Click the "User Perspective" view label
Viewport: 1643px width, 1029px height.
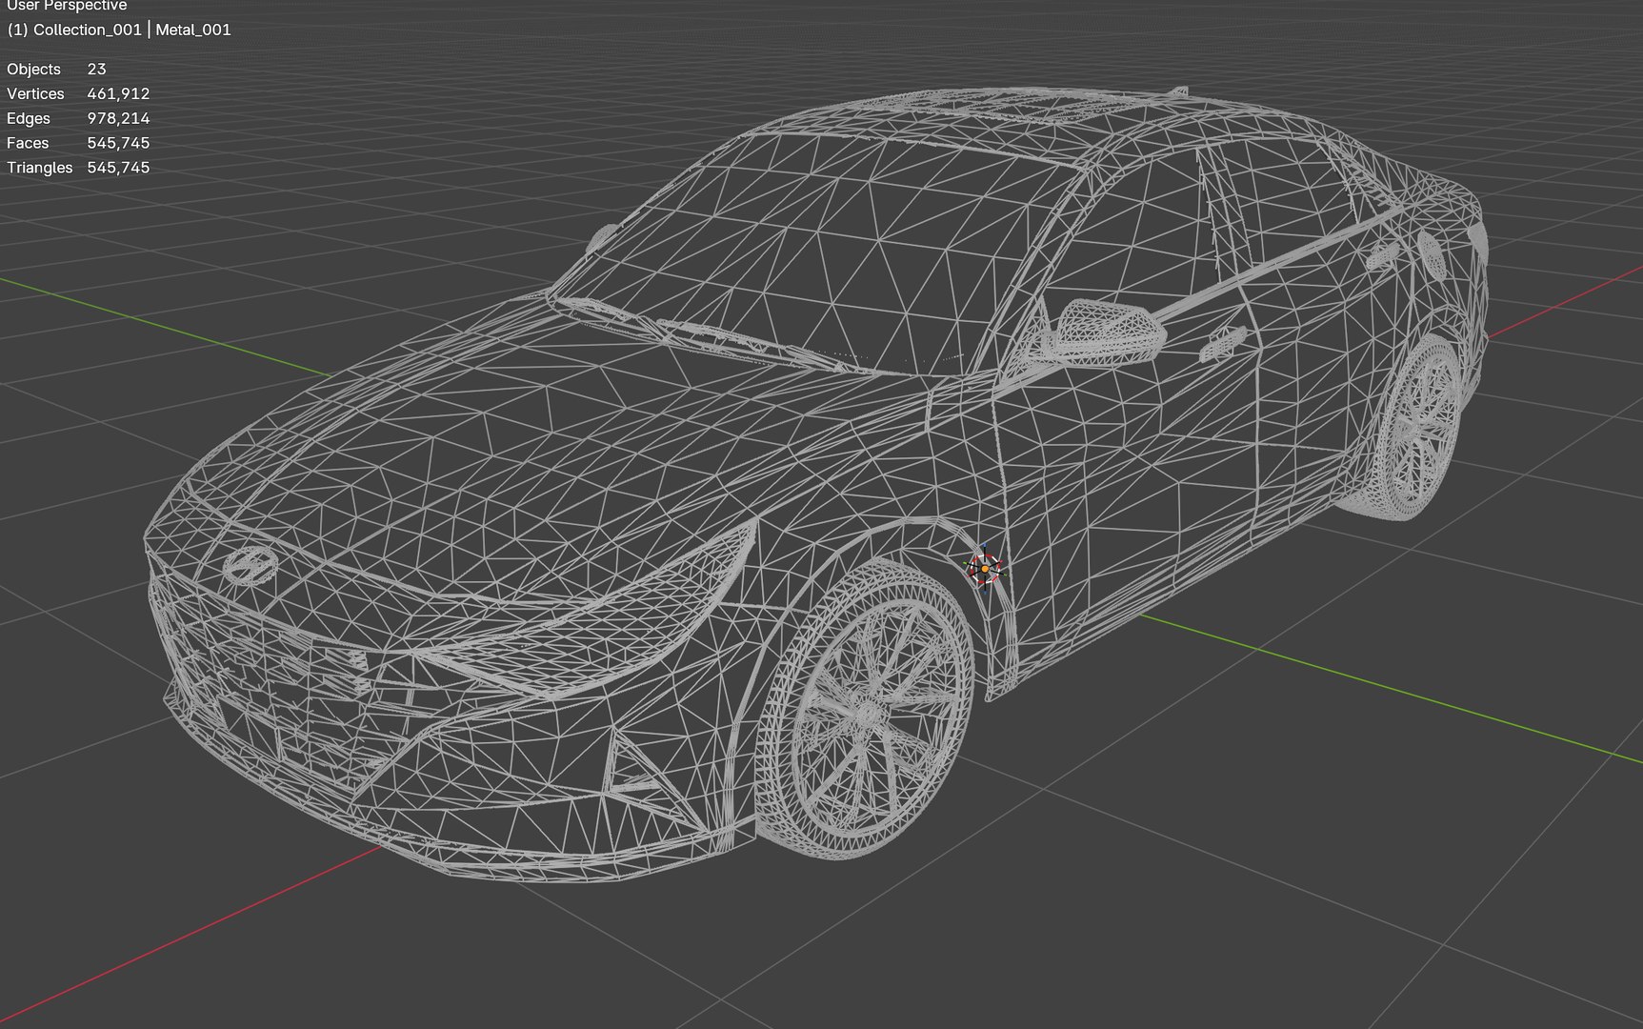point(67,6)
